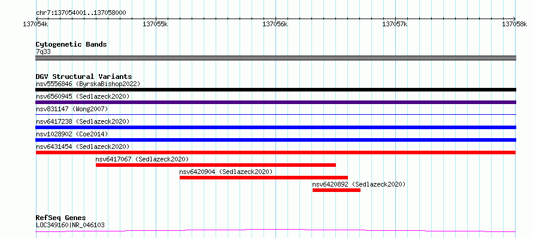Select the nsv6420904 red variant bar
The height and width of the screenshot is (238, 533).
[264, 178]
